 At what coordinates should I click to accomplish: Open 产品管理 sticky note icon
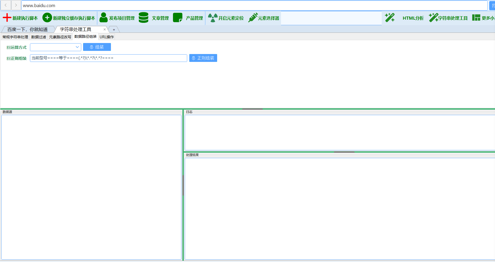point(178,18)
